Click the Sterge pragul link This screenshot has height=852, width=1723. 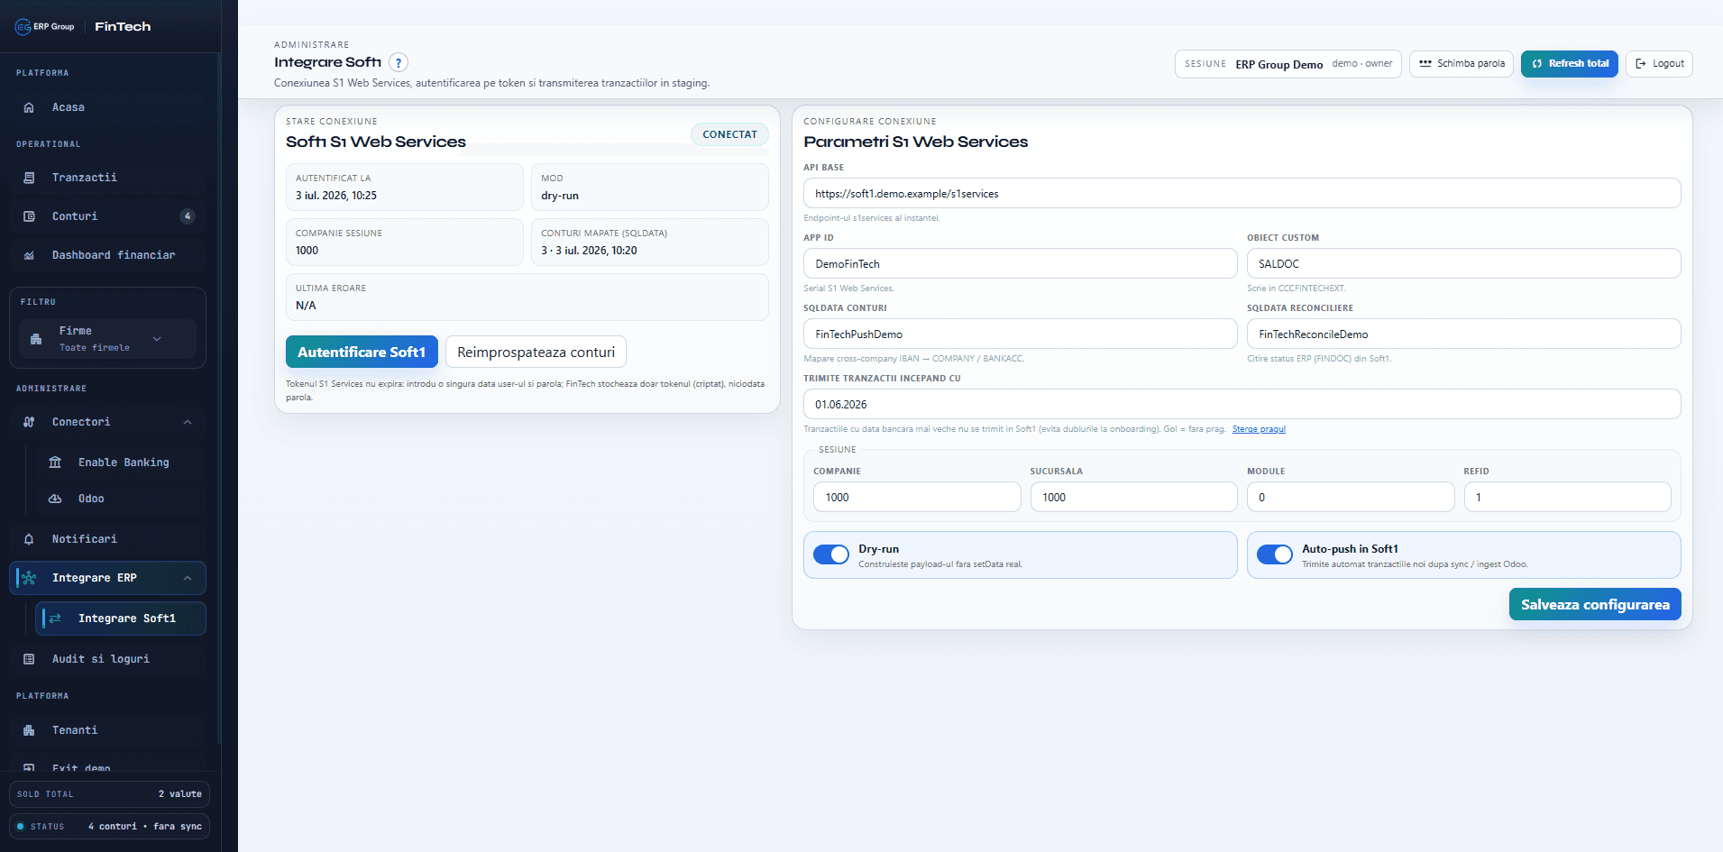1259,429
